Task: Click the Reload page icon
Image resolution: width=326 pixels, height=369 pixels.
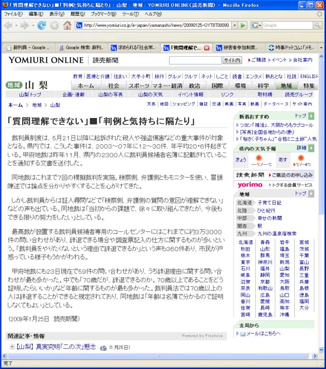Action: [42, 25]
